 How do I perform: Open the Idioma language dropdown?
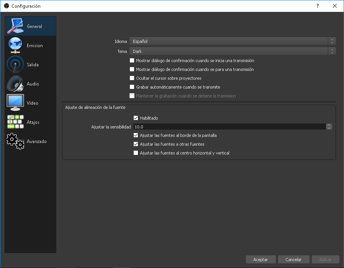click(233, 41)
